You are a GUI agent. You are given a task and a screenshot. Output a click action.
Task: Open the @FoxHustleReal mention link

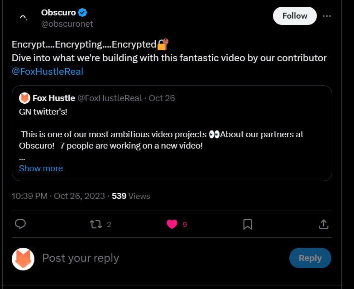pos(48,71)
